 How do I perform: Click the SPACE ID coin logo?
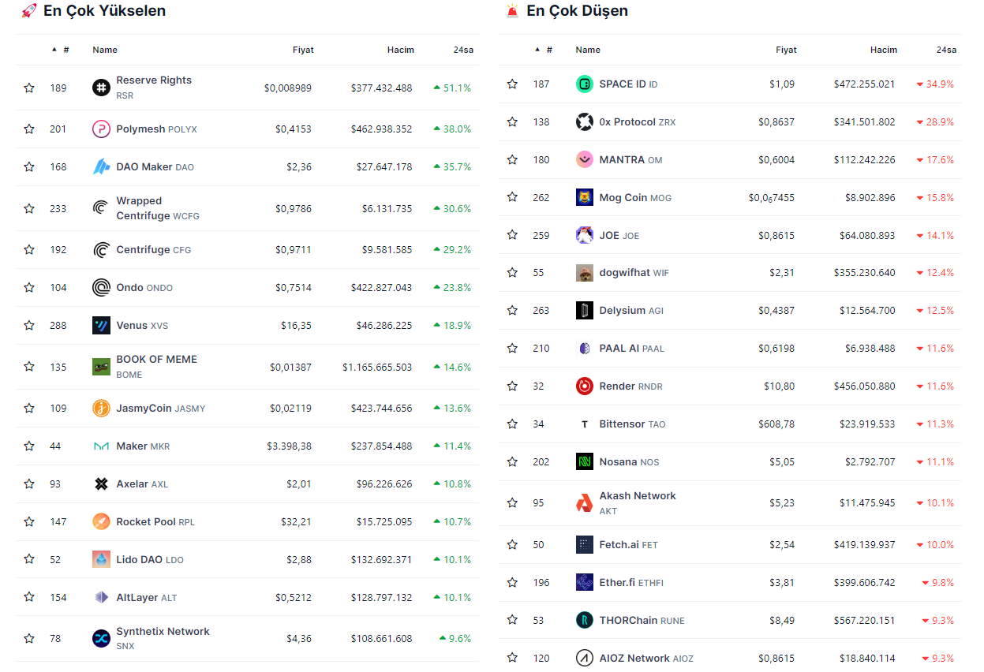(x=584, y=84)
